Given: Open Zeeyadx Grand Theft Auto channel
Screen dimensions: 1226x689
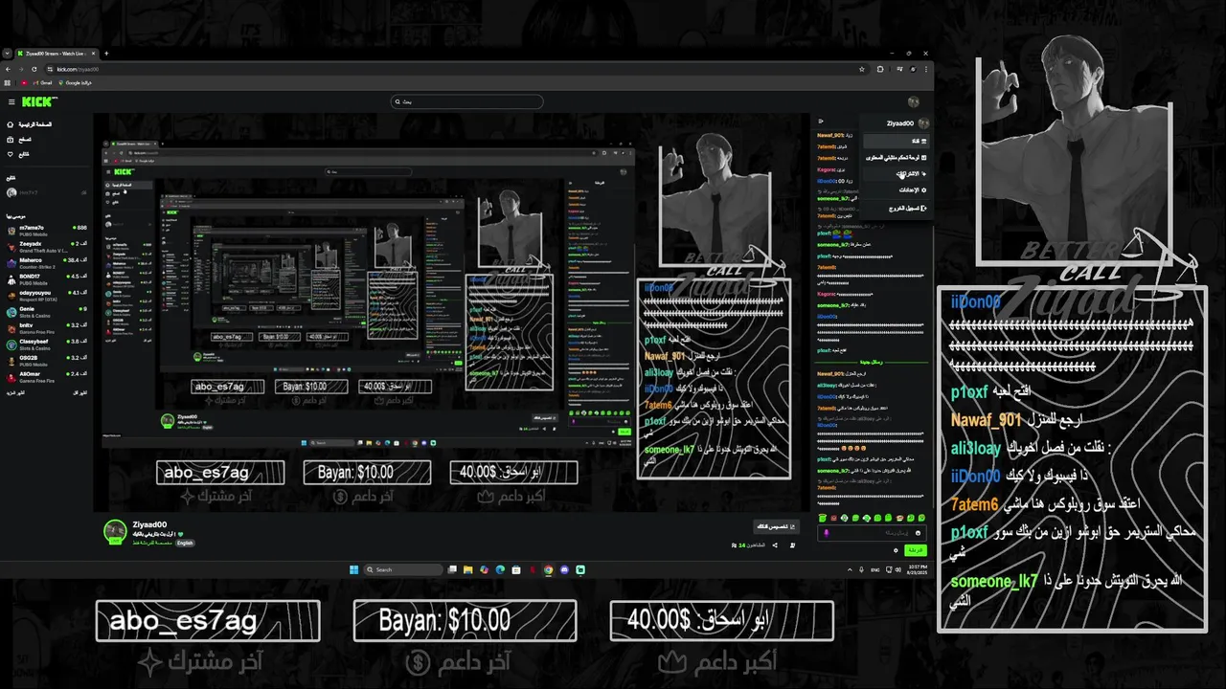Looking at the screenshot, I should [x=46, y=246].
